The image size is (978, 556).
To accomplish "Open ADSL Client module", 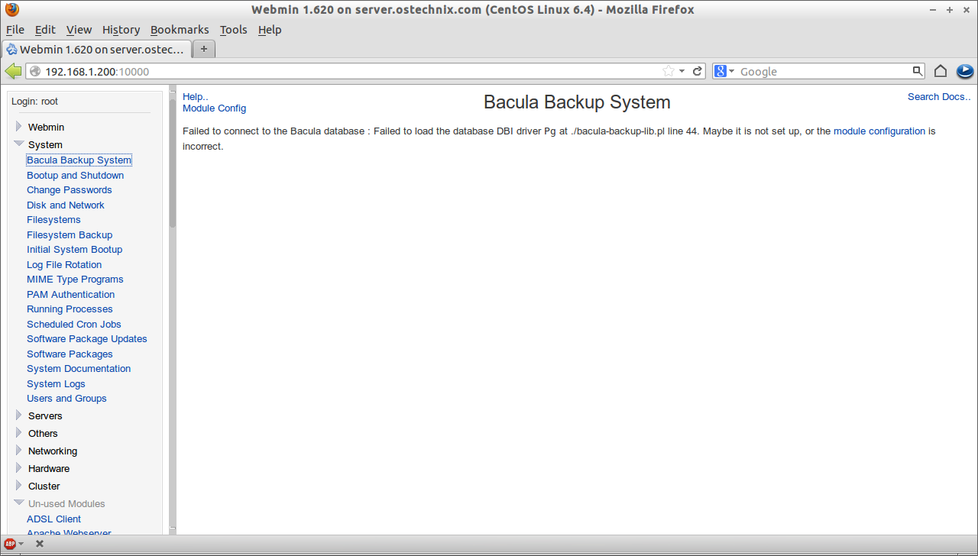I will 53,519.
